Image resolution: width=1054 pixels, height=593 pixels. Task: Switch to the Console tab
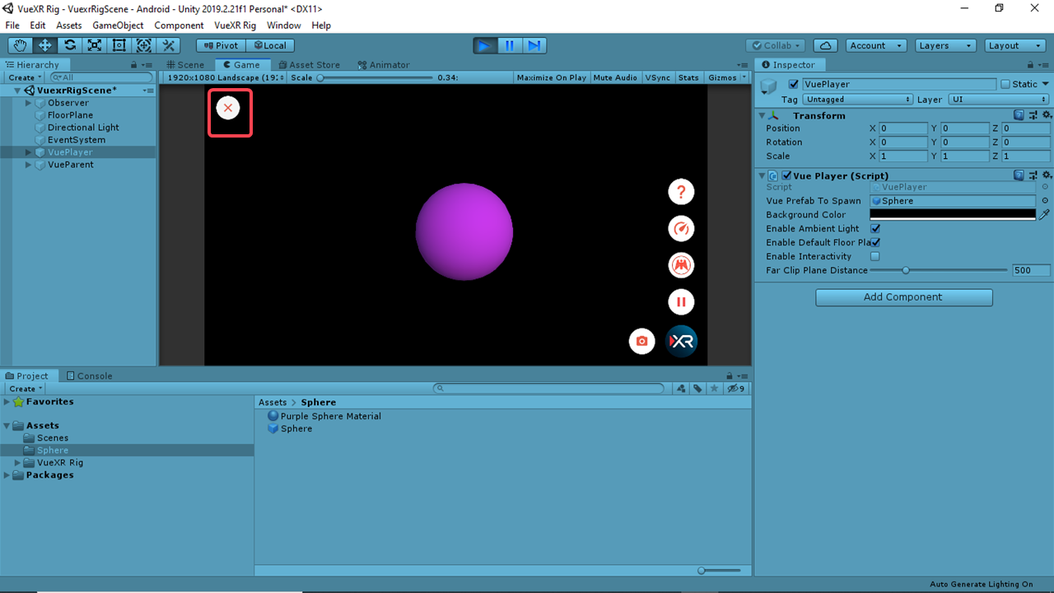point(90,376)
